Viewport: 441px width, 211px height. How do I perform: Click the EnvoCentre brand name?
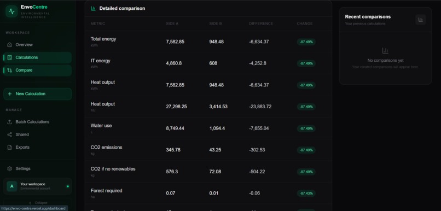click(34, 7)
